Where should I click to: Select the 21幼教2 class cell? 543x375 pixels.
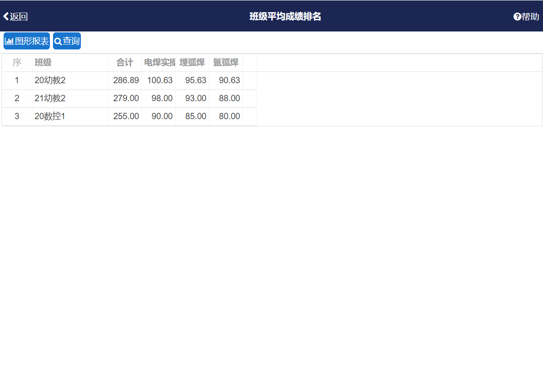tap(70, 98)
